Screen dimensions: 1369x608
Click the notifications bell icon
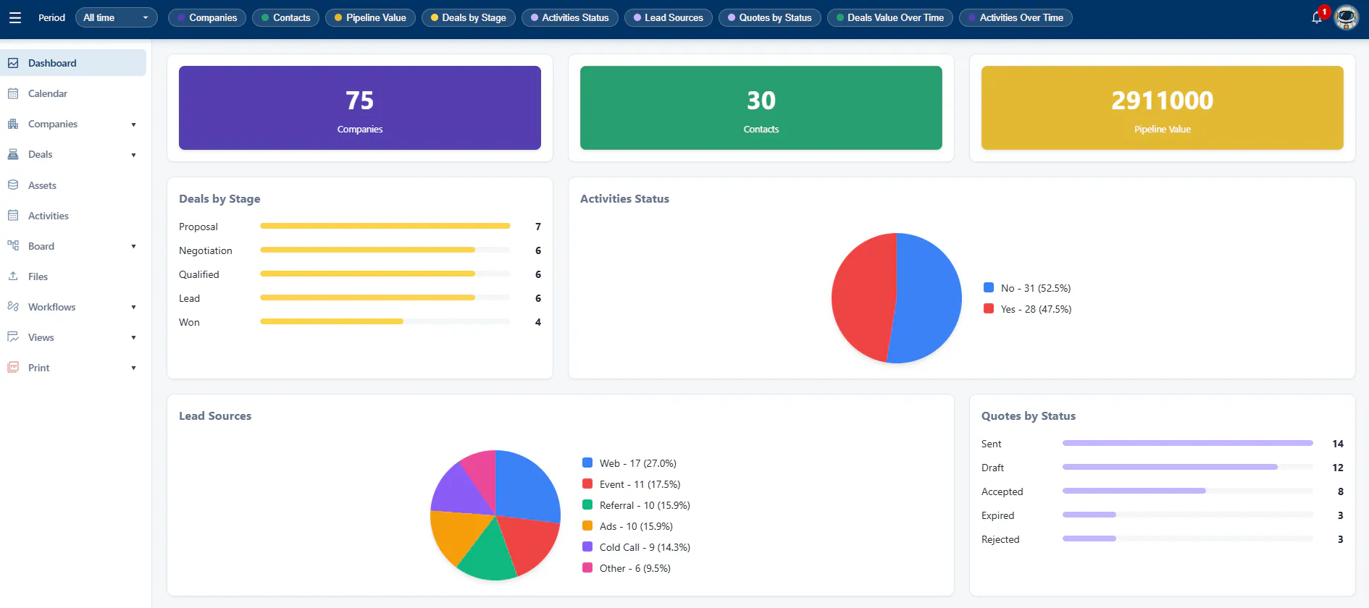click(x=1317, y=17)
